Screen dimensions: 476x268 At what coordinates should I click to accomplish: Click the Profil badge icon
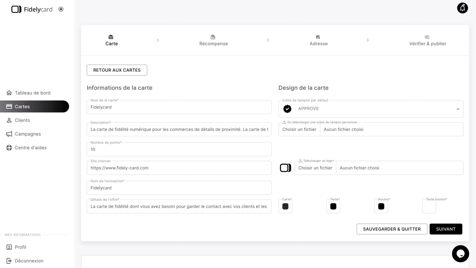coord(9,247)
